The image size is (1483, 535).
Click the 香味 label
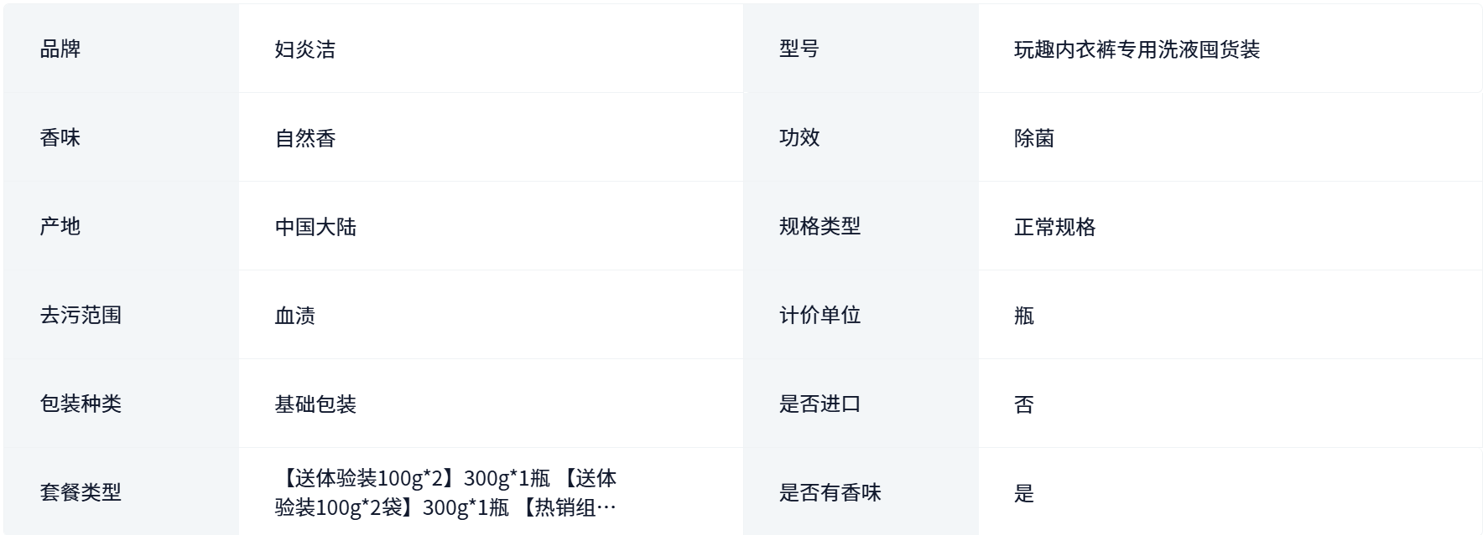point(60,137)
